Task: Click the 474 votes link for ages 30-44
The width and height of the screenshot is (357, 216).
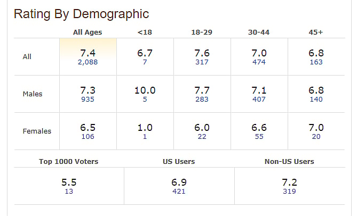Action: point(259,62)
